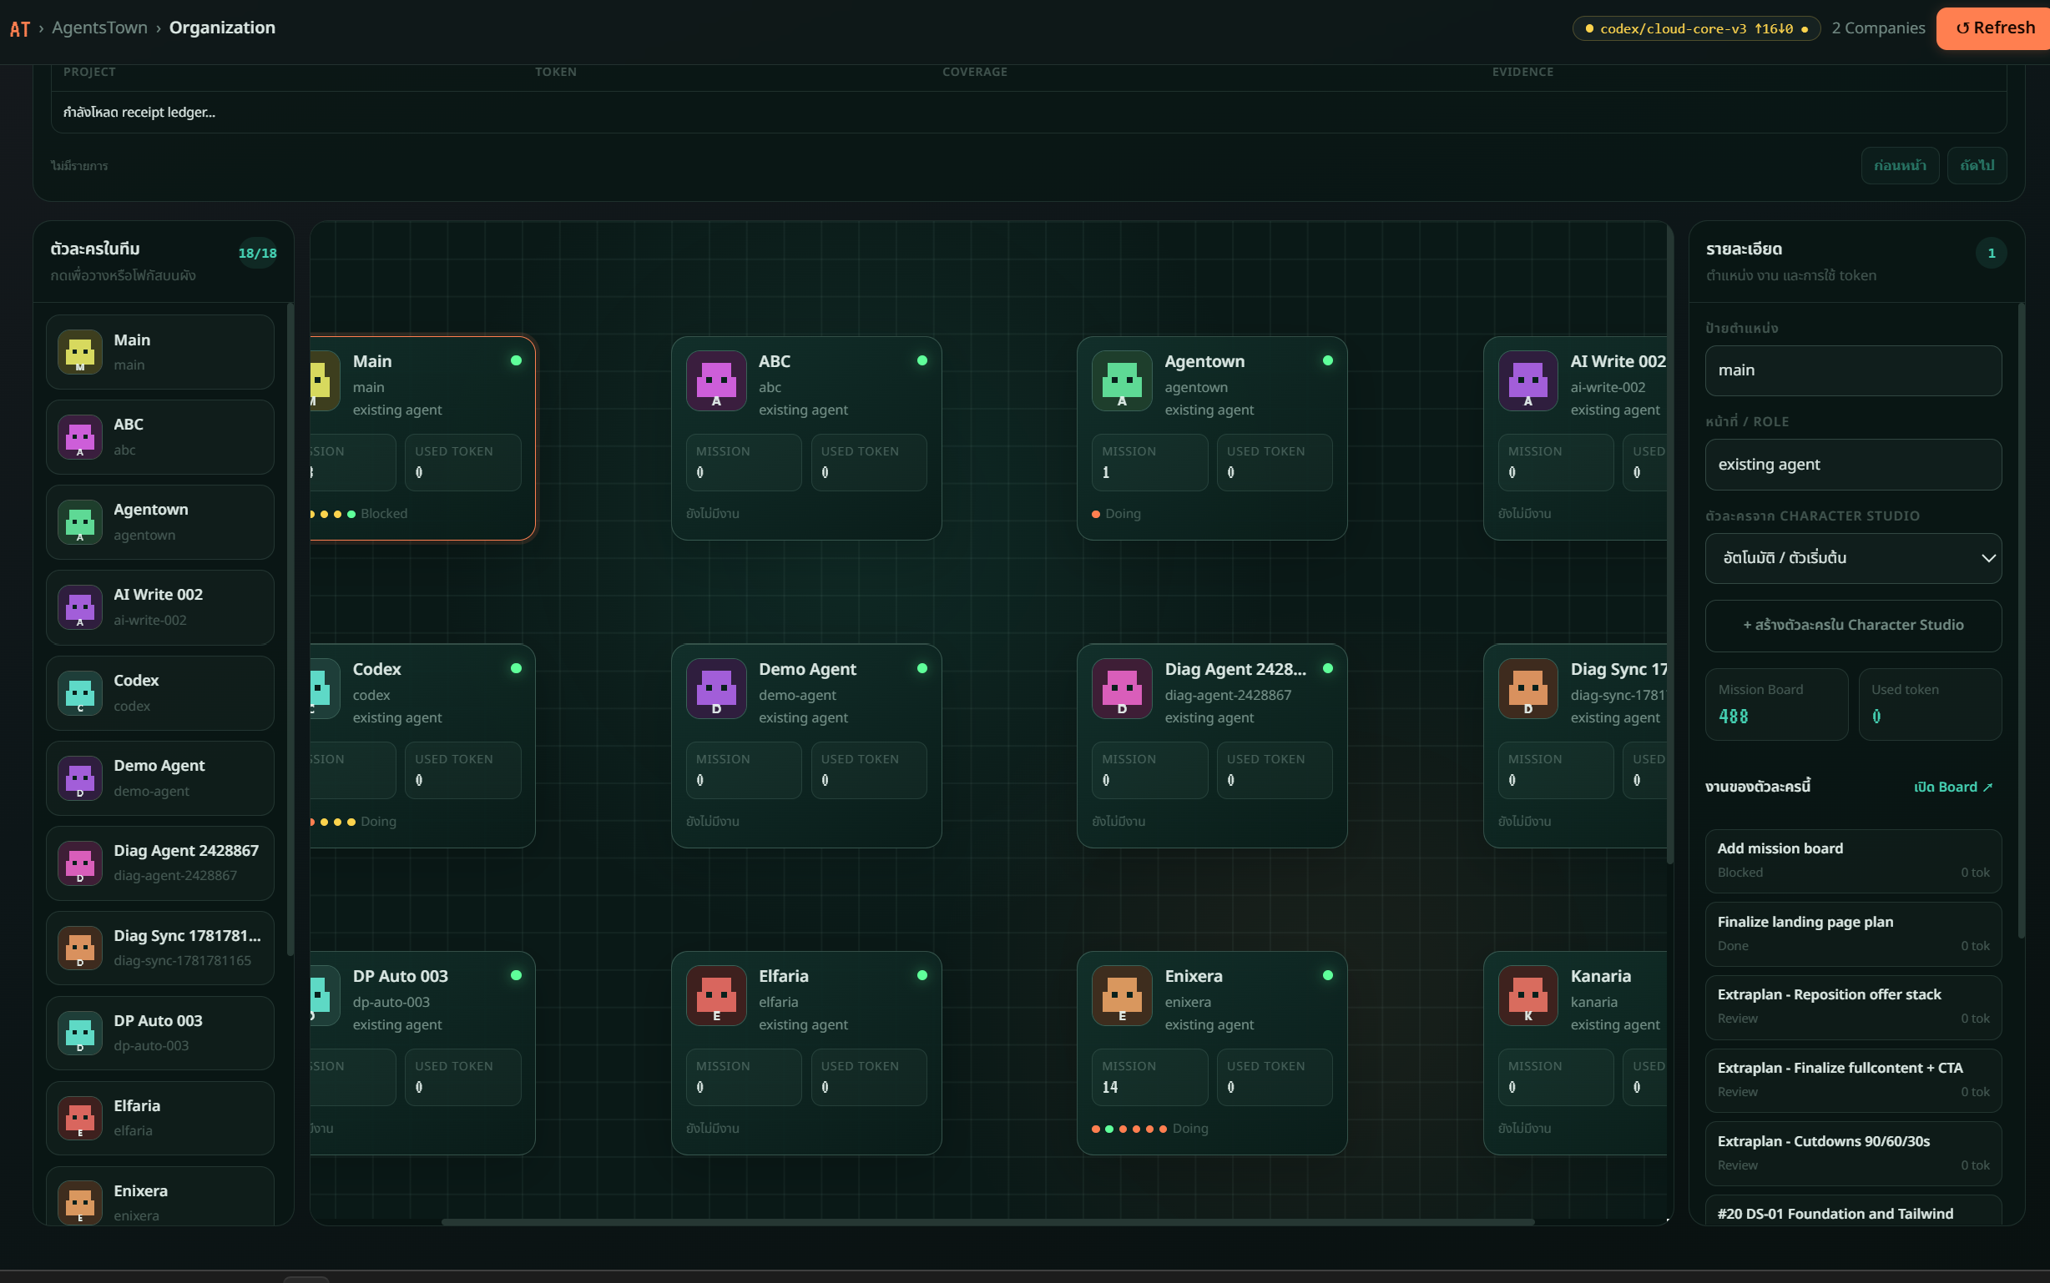
Task: Click the Mission Board 488 stat box
Action: [1776, 704]
